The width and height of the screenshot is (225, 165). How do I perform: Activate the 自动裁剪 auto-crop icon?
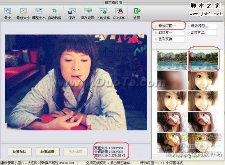click(54, 11)
